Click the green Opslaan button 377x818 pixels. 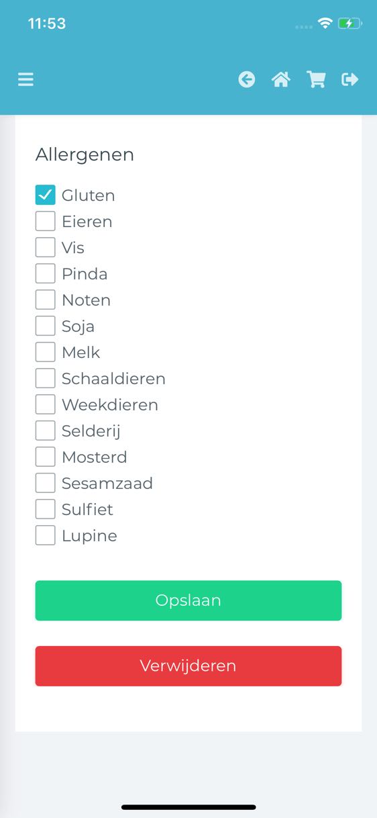coord(188,600)
